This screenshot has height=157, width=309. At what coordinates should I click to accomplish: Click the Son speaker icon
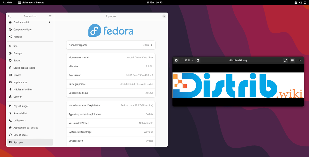point(10,46)
